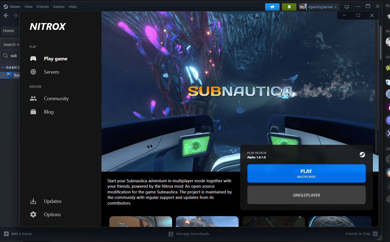Click the Nitrox launcher vertical scrollbar
This screenshot has width=390, height=242.
(x=376, y=87)
